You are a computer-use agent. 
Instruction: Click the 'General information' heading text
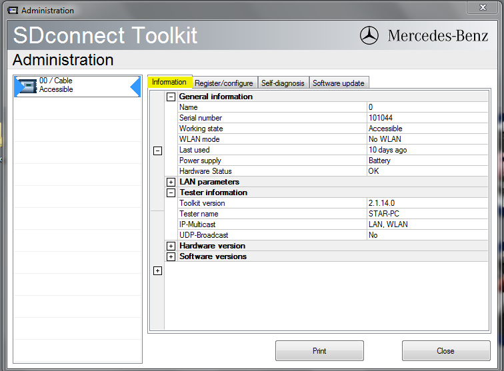216,97
